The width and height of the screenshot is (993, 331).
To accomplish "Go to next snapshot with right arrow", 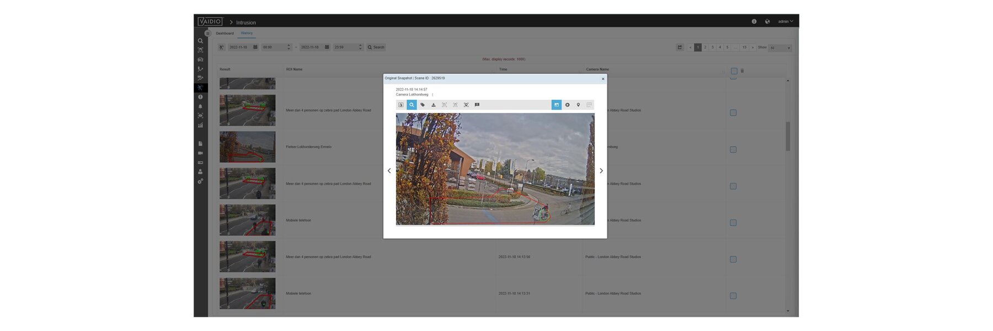I will (601, 171).
